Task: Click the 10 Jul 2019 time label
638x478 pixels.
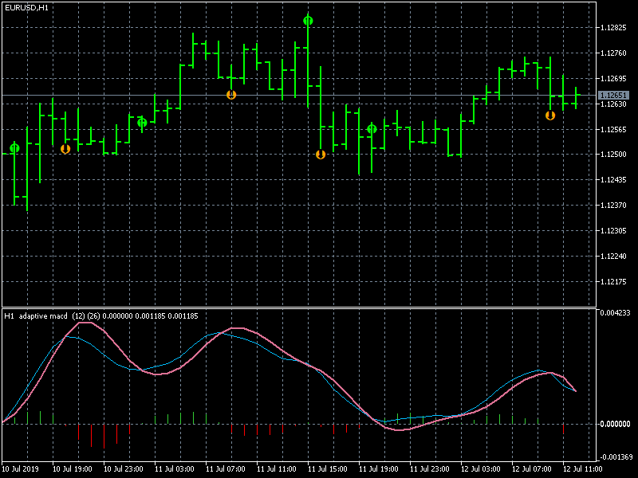Action: tap(21, 468)
